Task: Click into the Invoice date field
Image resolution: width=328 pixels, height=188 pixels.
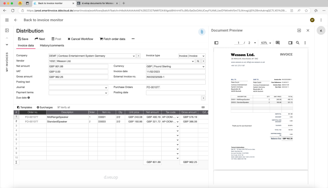Action: [x=176, y=72]
